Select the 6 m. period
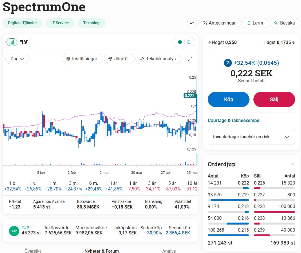The image size is (301, 253). [94, 186]
